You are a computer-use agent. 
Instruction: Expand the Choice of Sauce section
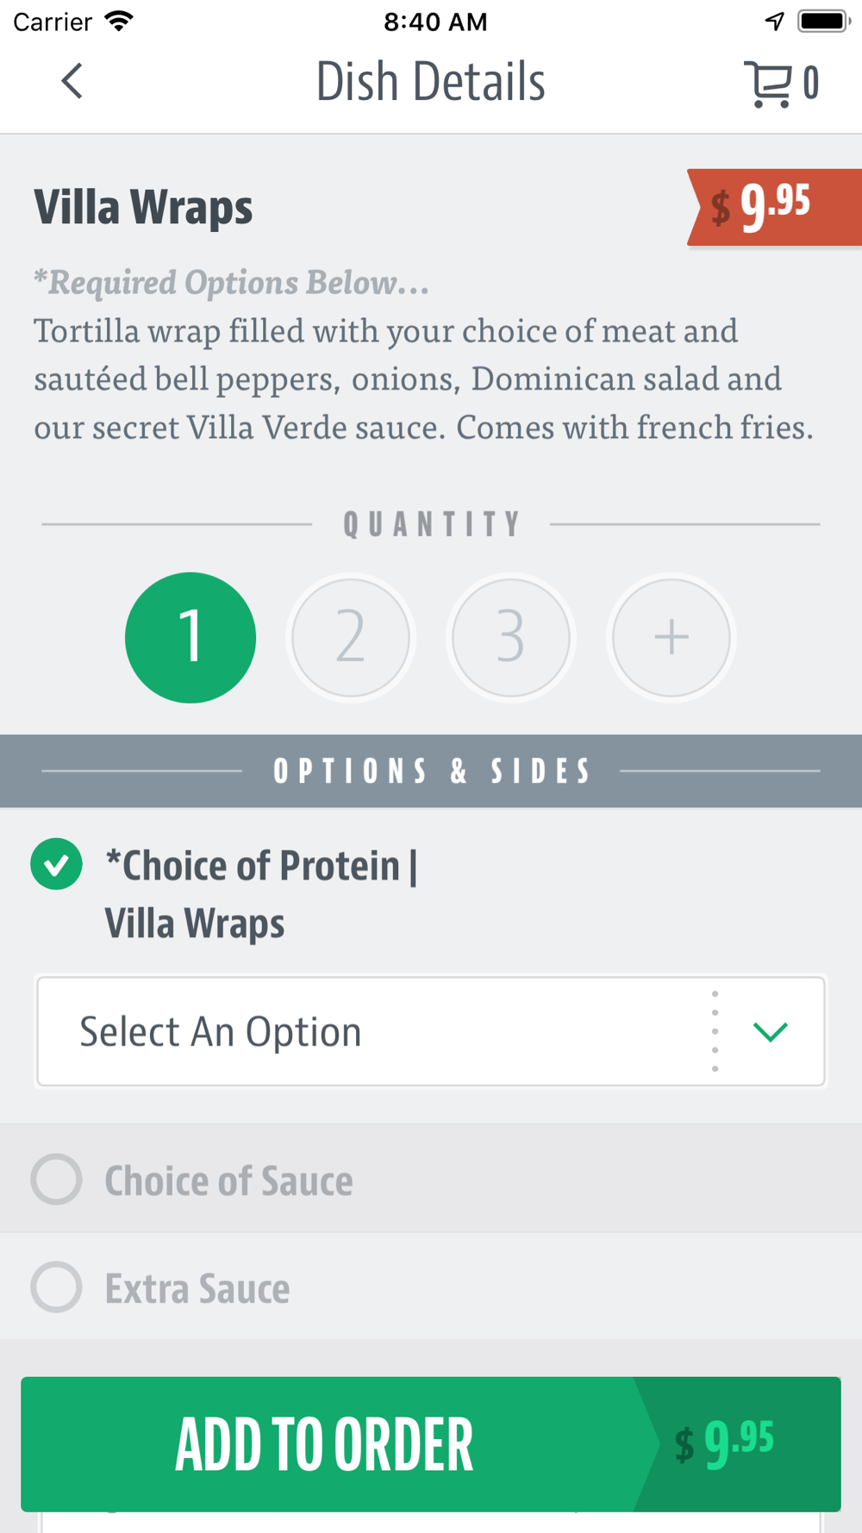[229, 1180]
